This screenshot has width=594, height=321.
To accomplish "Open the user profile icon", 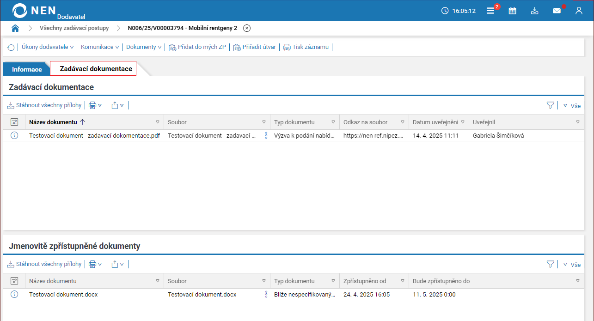I will tap(579, 11).
